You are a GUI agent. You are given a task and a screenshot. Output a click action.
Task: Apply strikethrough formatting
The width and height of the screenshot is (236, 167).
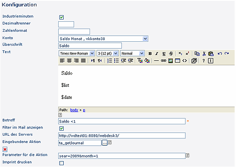click(171, 54)
